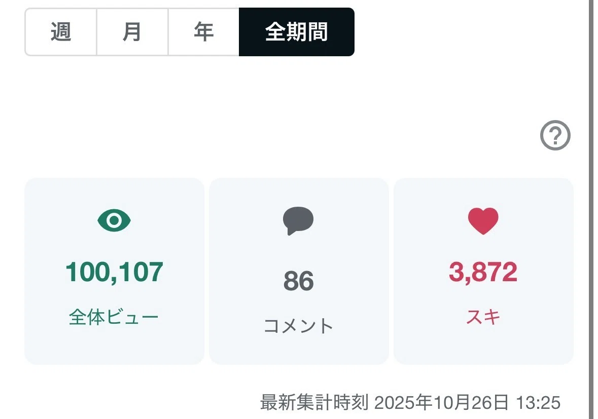The width and height of the screenshot is (598, 419).
Task: Click the 3,872 likes count
Action: coord(483,272)
